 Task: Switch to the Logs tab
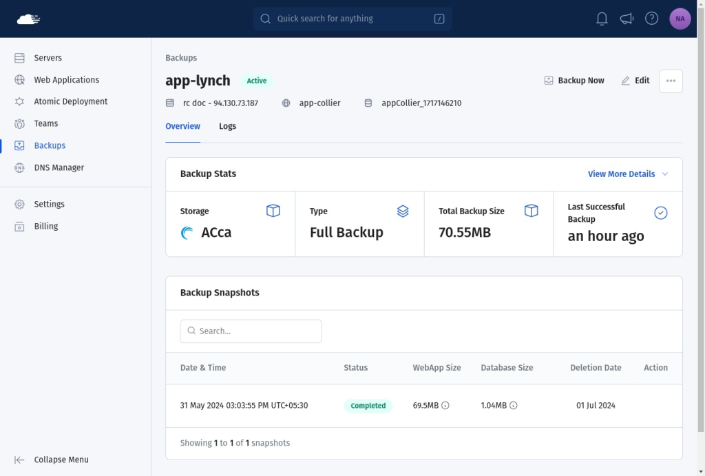click(227, 127)
